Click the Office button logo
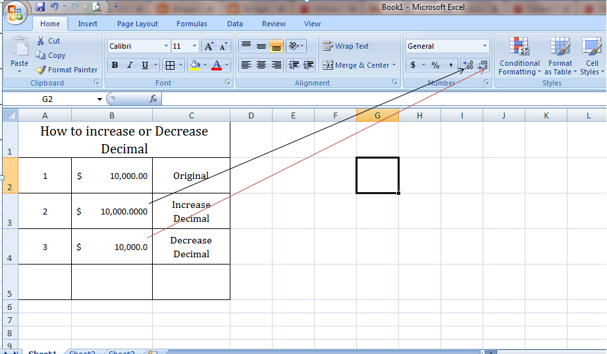 tap(15, 13)
